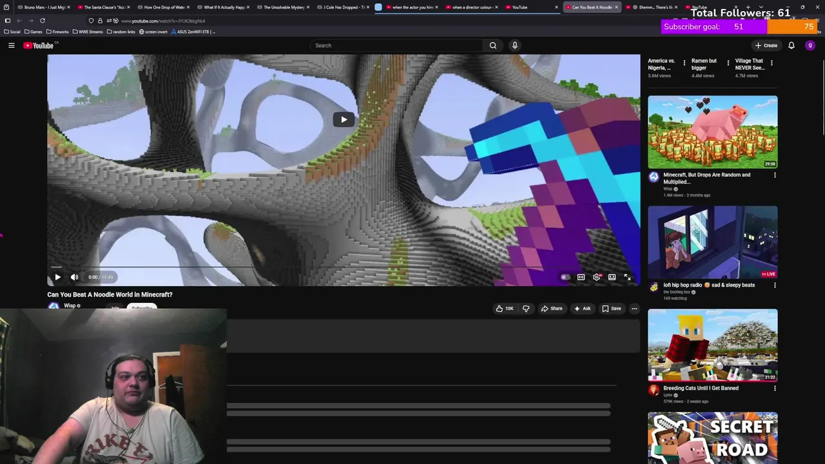Enter fullscreen mode in the player
This screenshot has width=825, height=464.
[x=627, y=277]
